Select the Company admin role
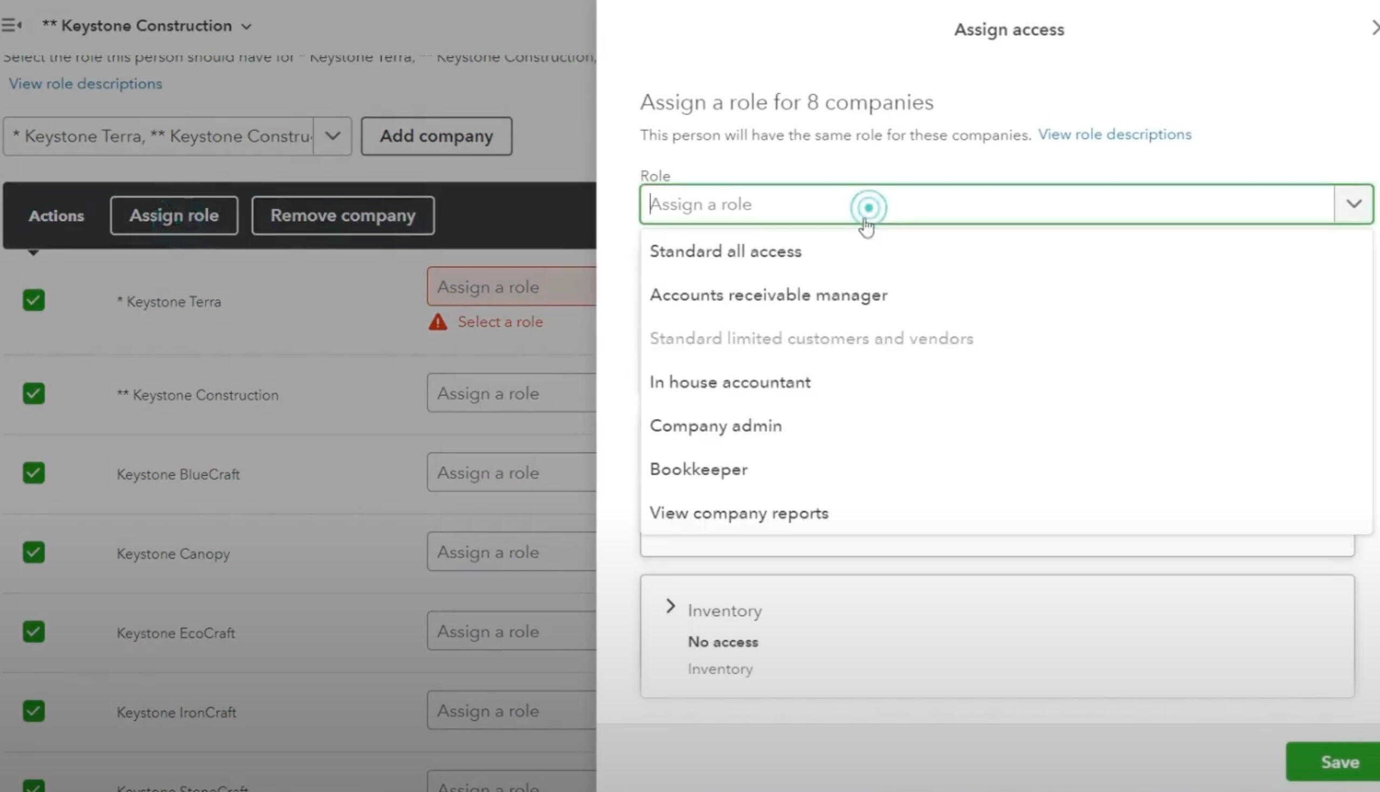 tap(715, 426)
